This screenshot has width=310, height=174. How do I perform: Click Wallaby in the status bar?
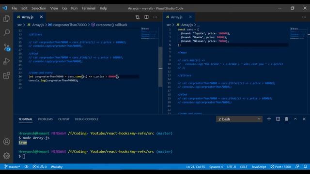click(57, 167)
